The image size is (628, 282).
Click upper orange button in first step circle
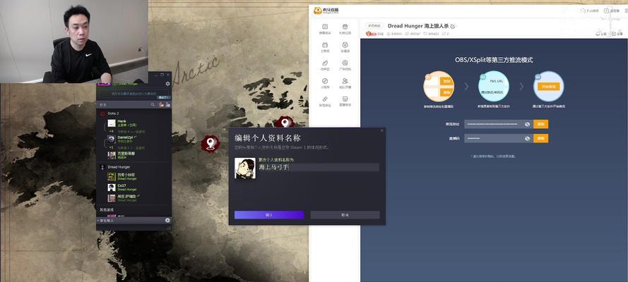(445, 81)
